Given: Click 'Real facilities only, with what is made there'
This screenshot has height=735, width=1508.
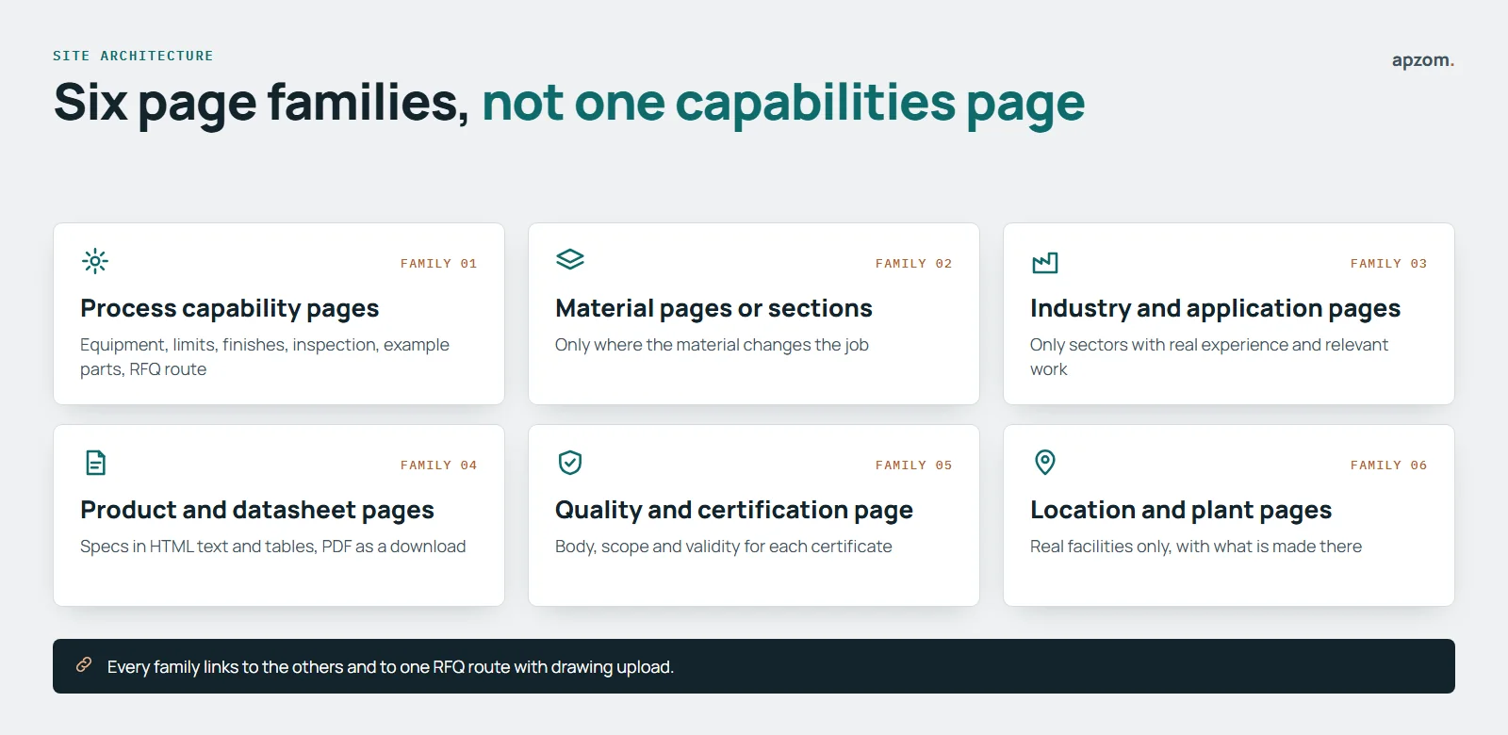Looking at the screenshot, I should [x=1196, y=547].
